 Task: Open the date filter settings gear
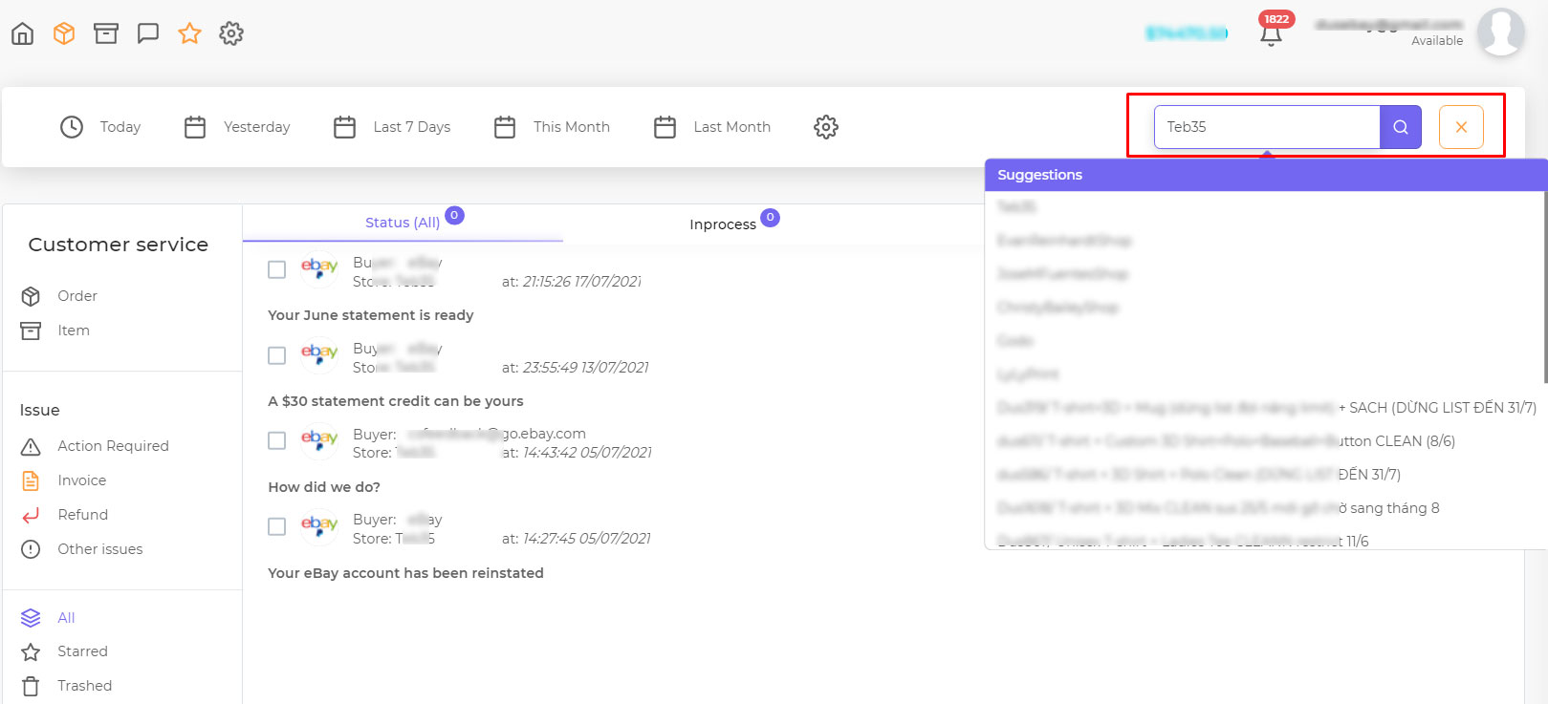[x=826, y=127]
